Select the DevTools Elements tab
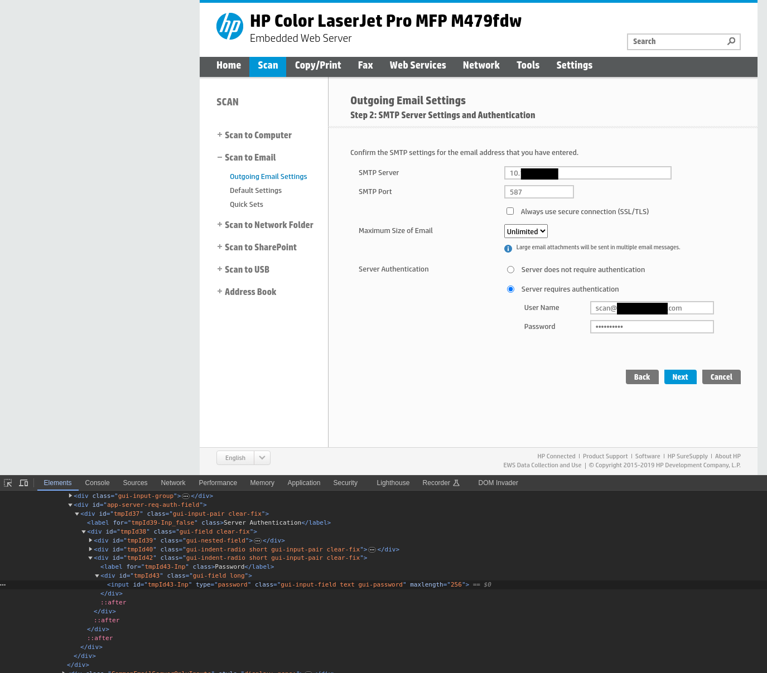This screenshot has width=767, height=673. click(57, 483)
